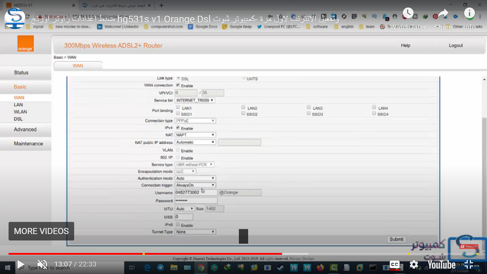Open the Google Keep bookmark

(237, 26)
